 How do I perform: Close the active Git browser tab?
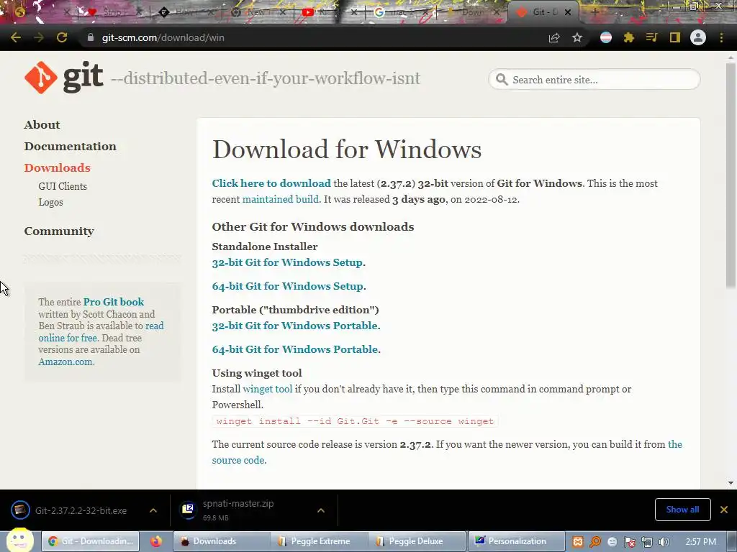568,12
